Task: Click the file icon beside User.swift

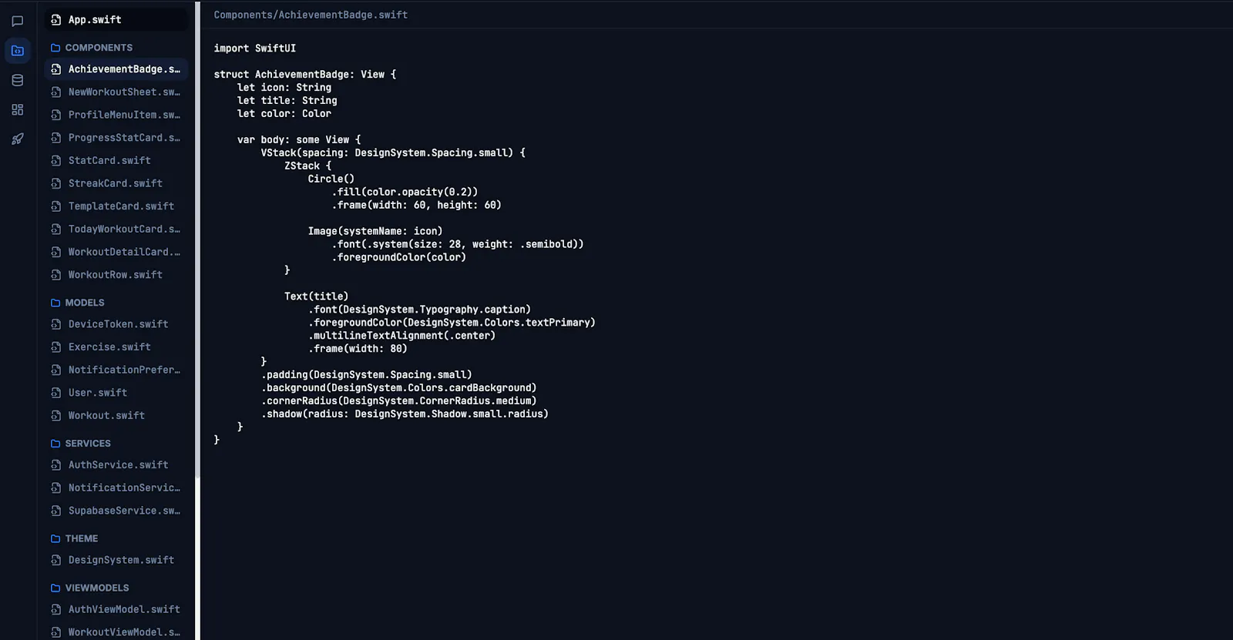Action: (55, 393)
